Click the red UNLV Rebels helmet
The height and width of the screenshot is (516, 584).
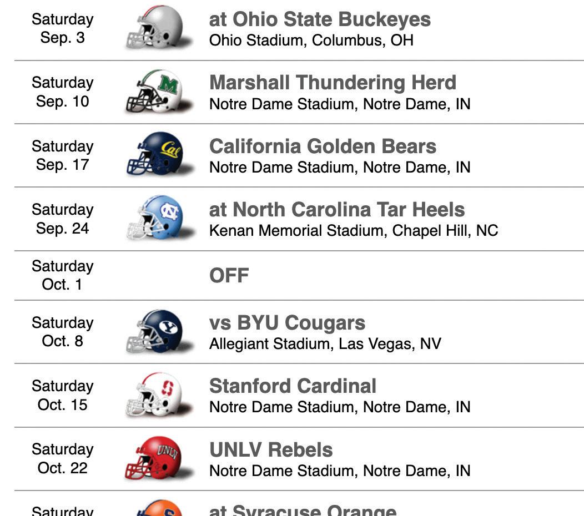(158, 458)
